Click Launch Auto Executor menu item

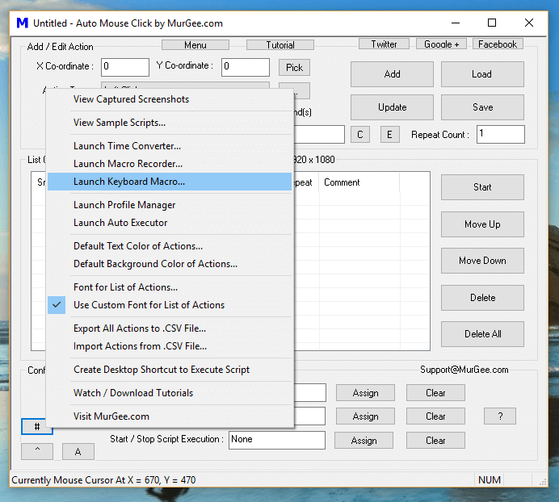click(x=170, y=223)
